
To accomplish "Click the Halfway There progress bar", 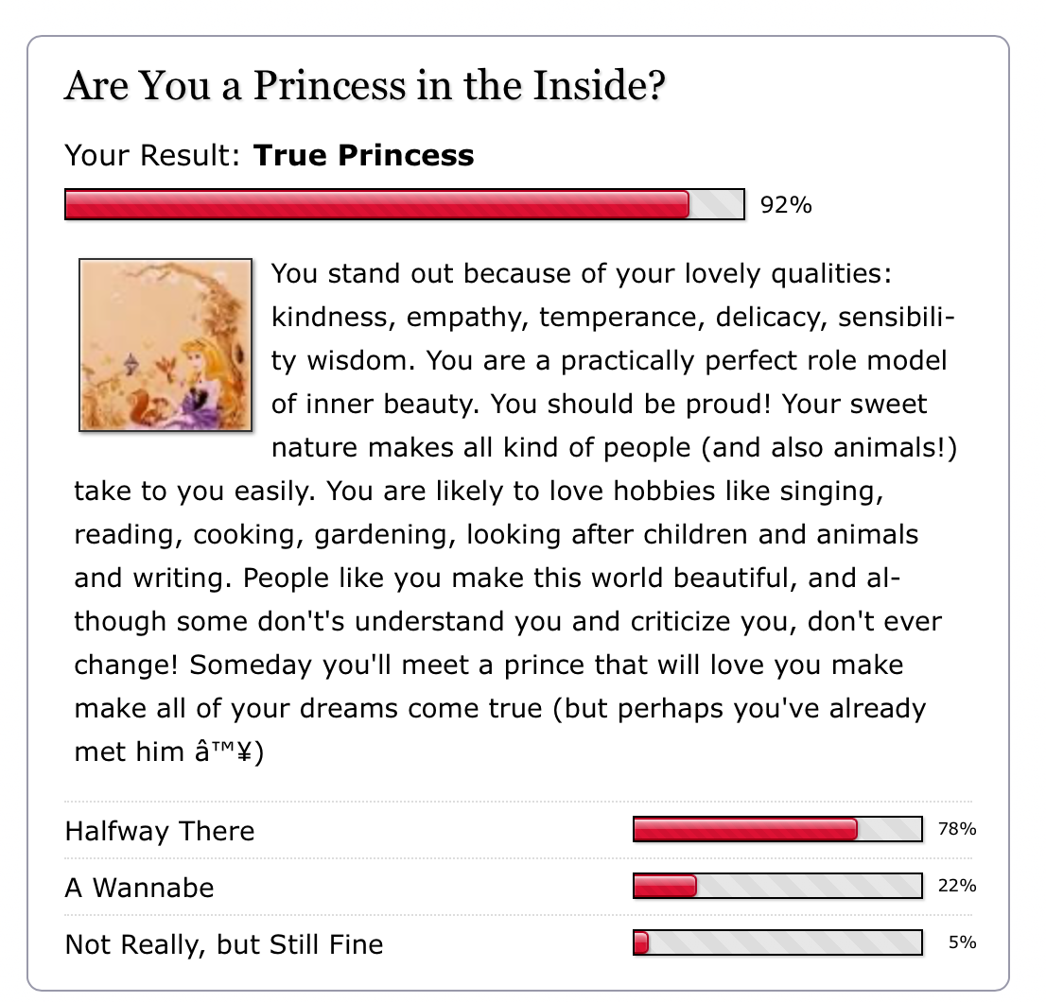I will click(776, 830).
